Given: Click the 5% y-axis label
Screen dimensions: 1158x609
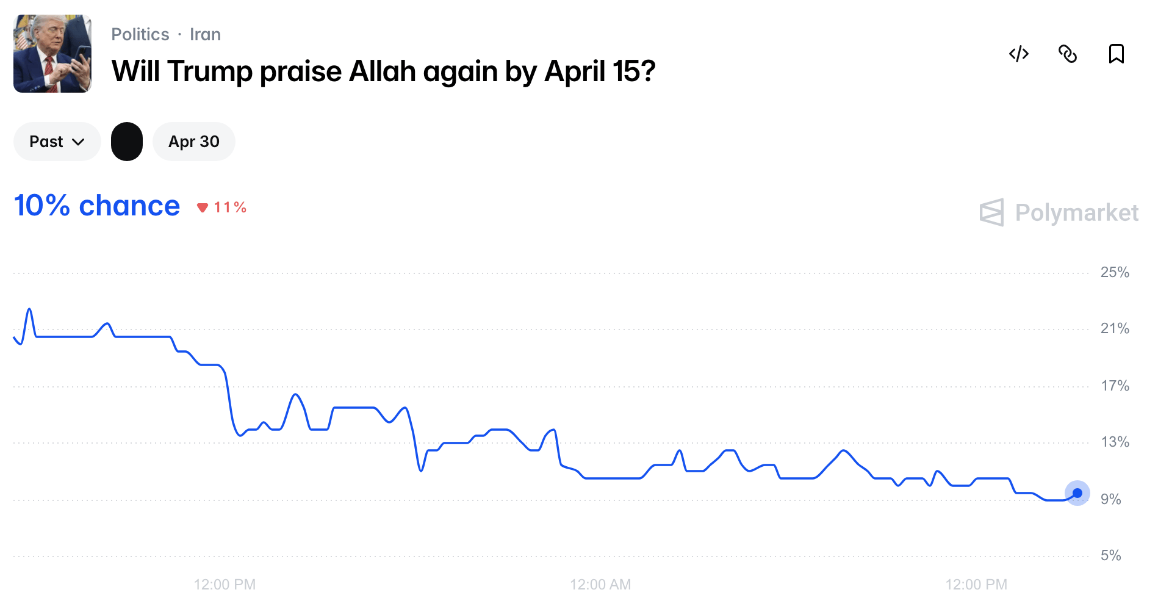Looking at the screenshot, I should pos(1110,555).
